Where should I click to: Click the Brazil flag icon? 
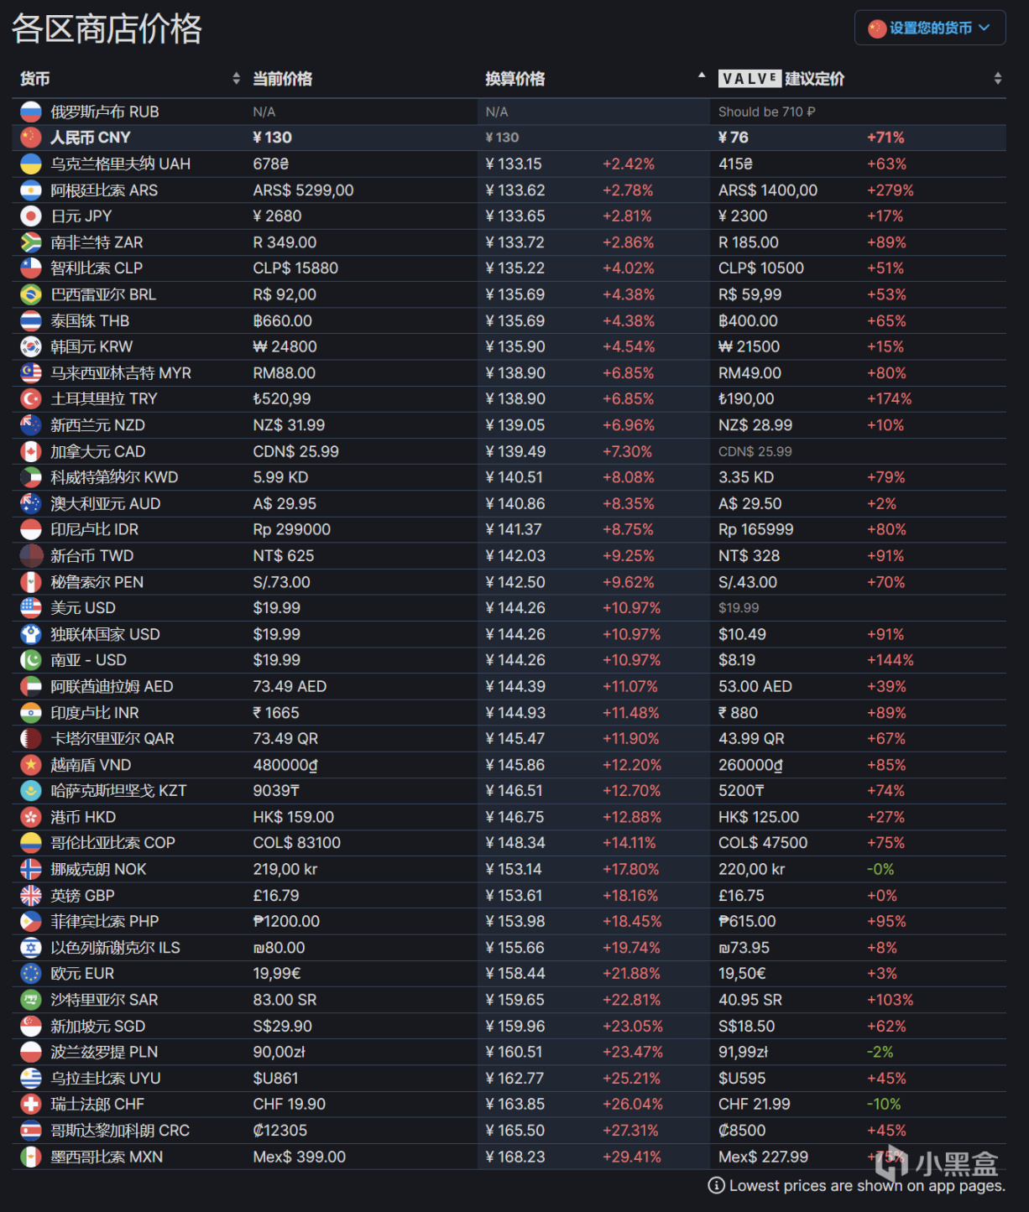[x=31, y=294]
